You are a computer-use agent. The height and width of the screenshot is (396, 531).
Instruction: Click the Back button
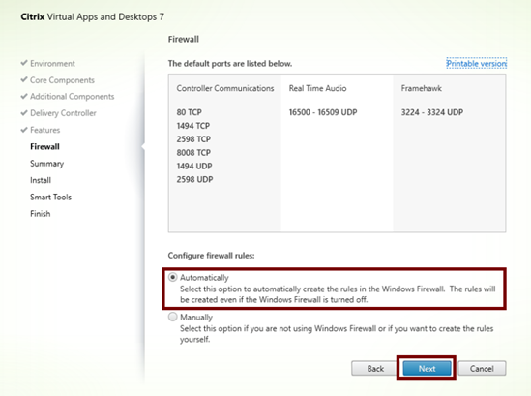coord(375,368)
